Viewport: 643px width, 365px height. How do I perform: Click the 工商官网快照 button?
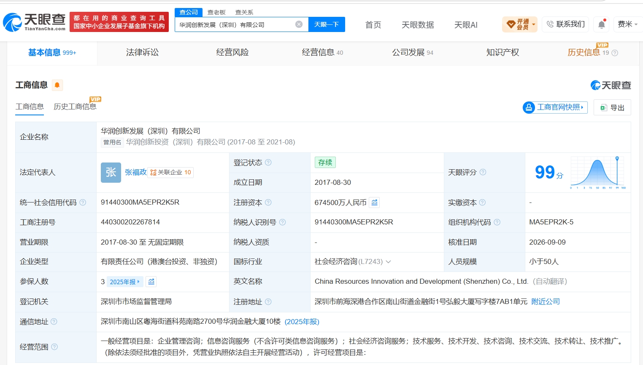coord(555,107)
